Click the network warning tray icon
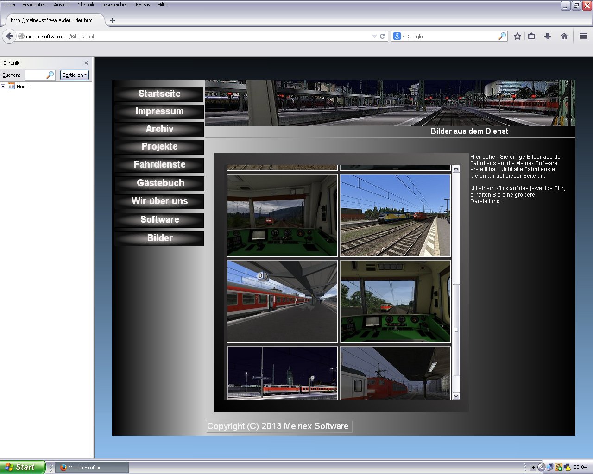Screen dimensions: 593x474 567,468
